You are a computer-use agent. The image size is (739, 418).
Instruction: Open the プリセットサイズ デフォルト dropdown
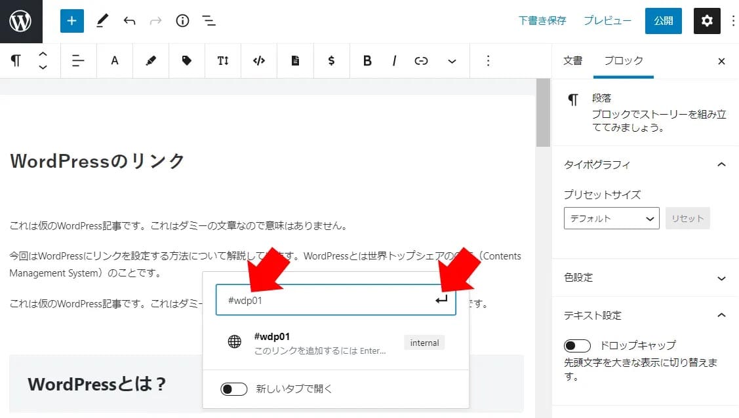click(611, 219)
